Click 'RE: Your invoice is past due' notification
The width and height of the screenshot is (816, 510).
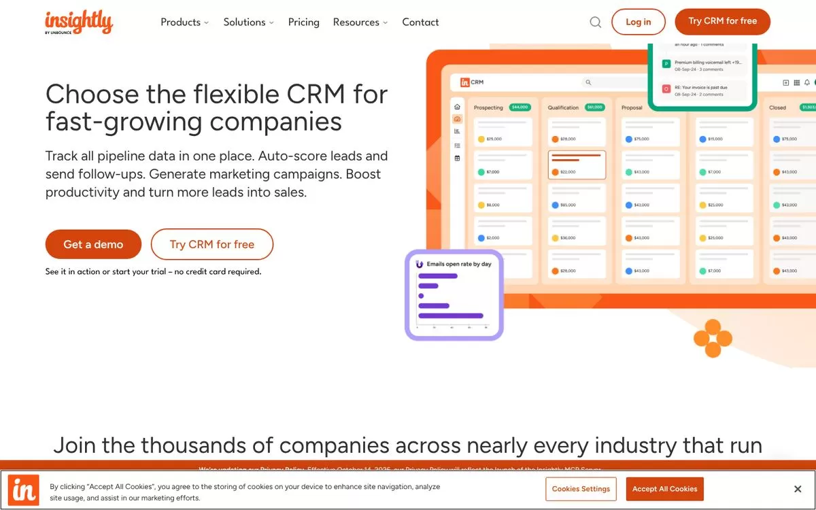tap(703, 90)
